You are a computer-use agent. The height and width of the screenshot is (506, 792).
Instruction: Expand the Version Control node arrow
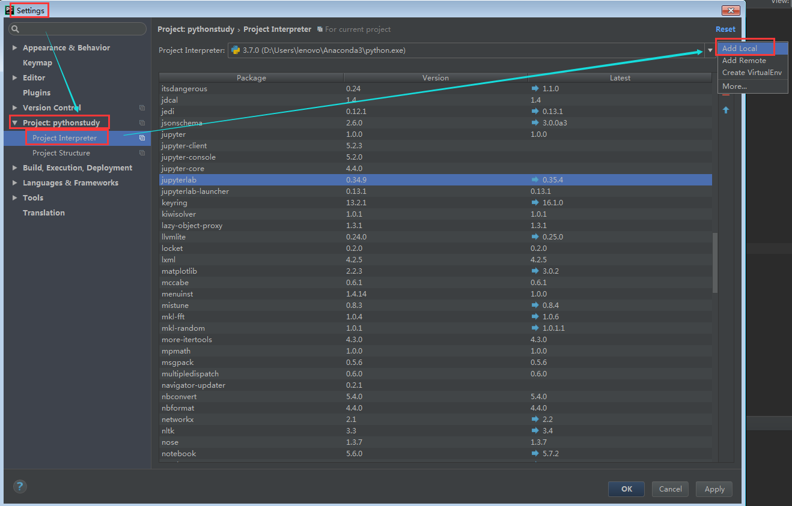pyautogui.click(x=15, y=108)
